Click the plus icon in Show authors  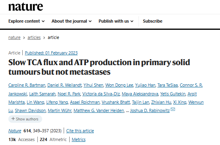tap(13, 119)
